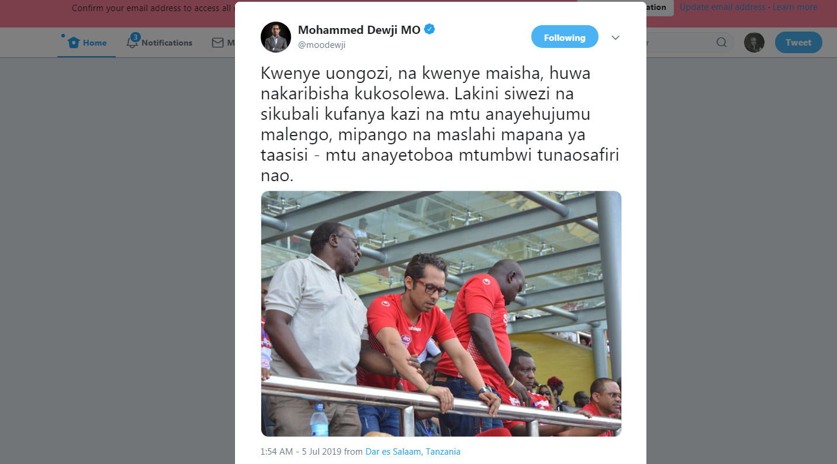837x464 pixels.
Task: Click the Mohammed Dewji MO display name
Action: point(359,30)
